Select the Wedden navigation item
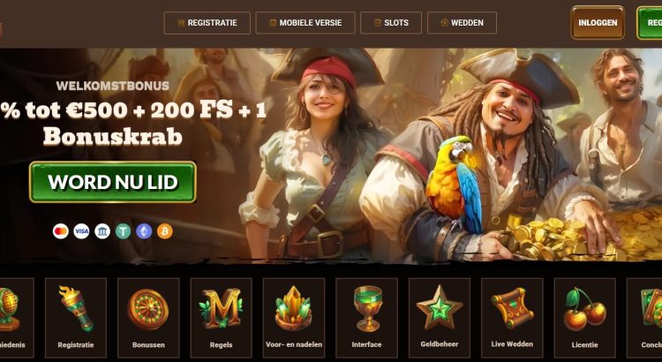Viewport: 662px width, 362px height. tap(462, 23)
